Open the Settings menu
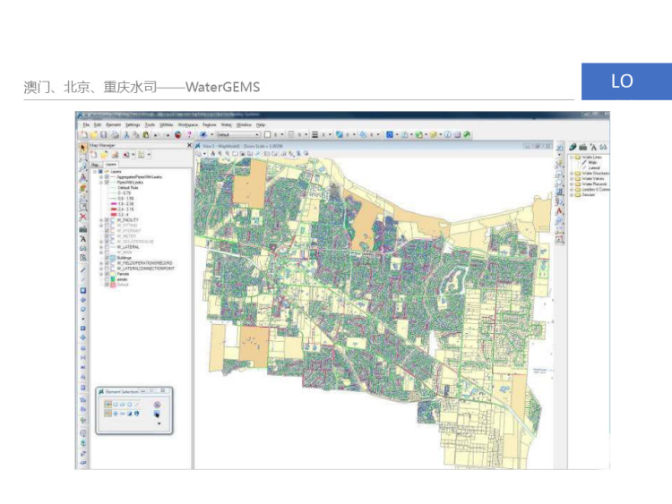The image size is (672, 504). (133, 124)
